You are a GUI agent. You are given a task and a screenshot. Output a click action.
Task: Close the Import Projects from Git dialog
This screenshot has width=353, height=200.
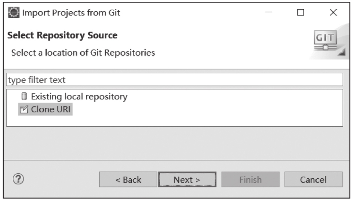333,12
